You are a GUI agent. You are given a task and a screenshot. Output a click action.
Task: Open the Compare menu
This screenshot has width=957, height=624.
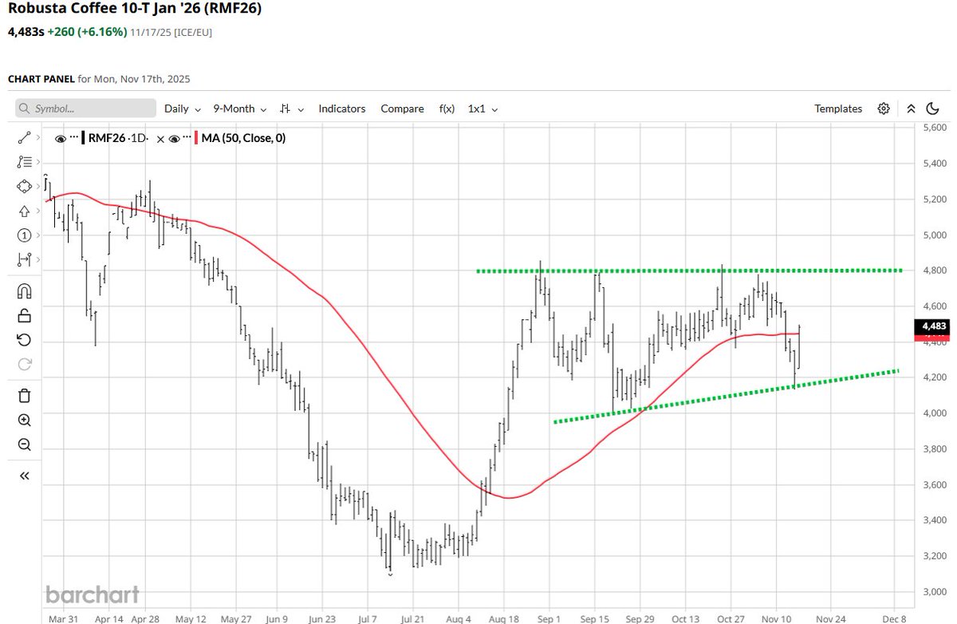[402, 109]
